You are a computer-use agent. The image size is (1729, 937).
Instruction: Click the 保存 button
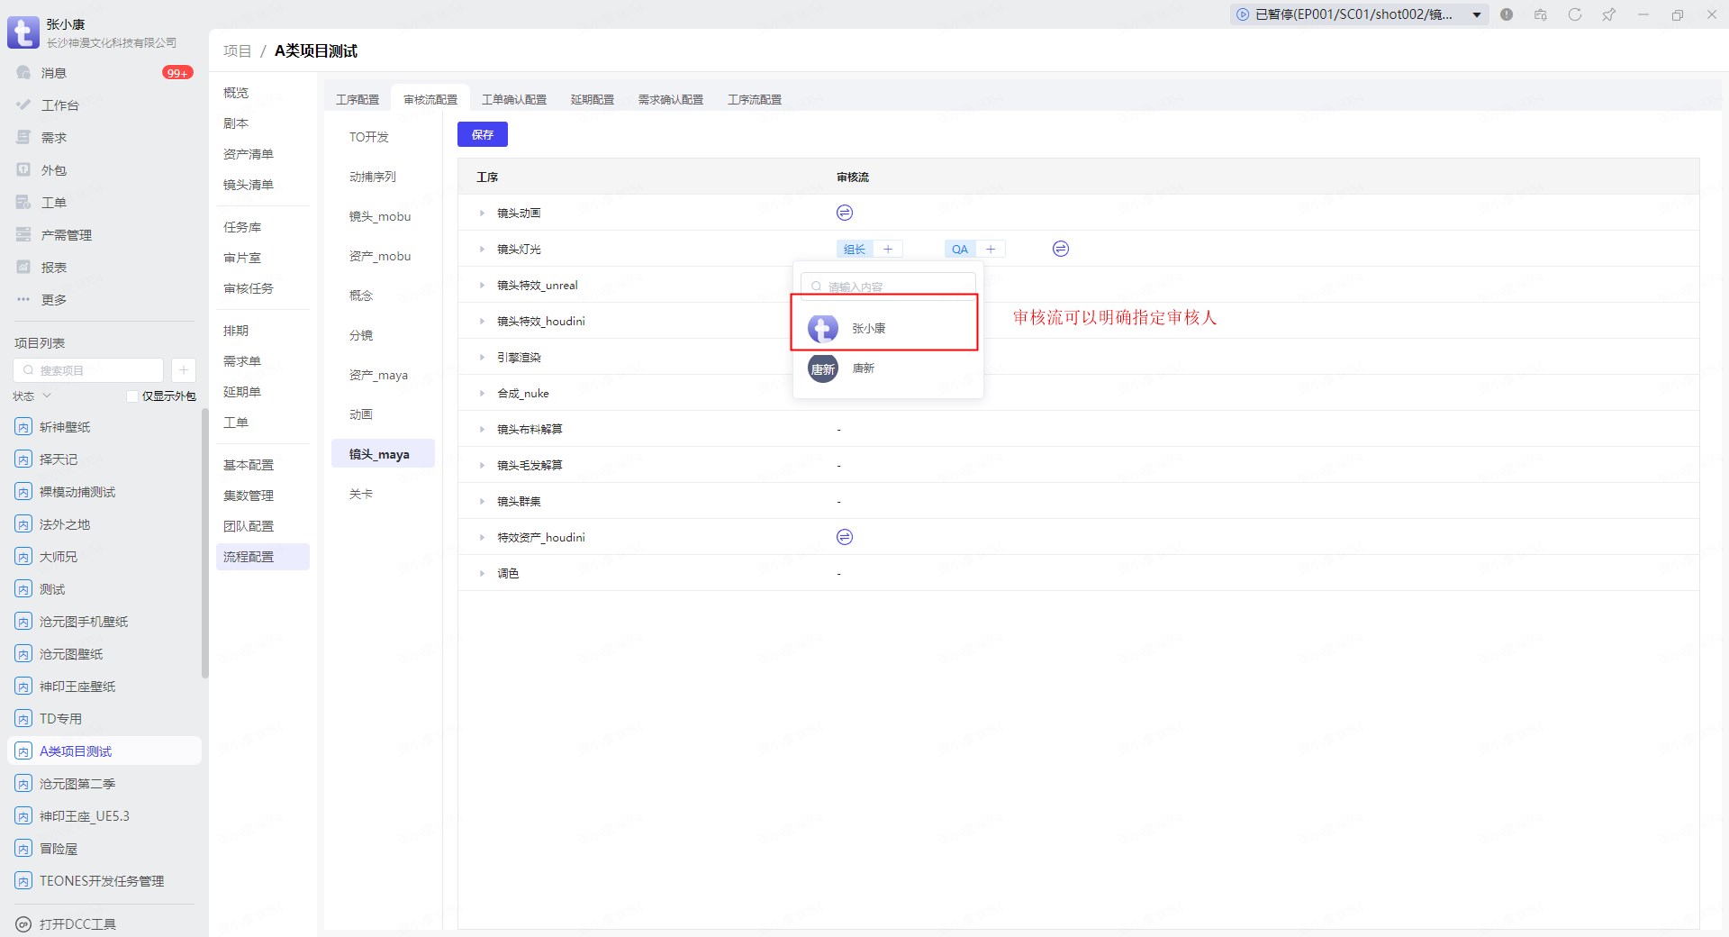(482, 134)
